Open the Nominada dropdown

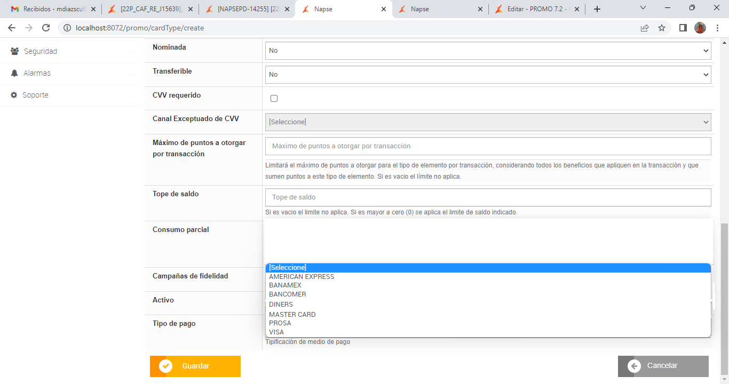pyautogui.click(x=488, y=51)
